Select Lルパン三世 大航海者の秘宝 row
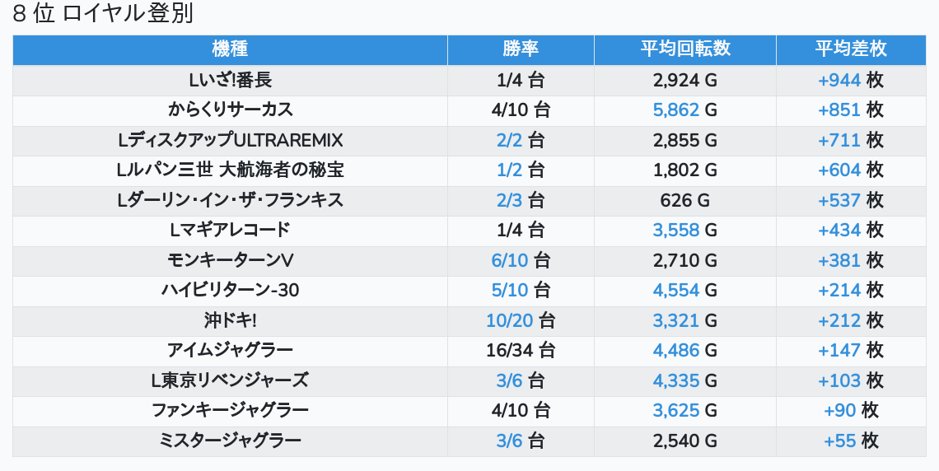 pyautogui.click(x=230, y=170)
